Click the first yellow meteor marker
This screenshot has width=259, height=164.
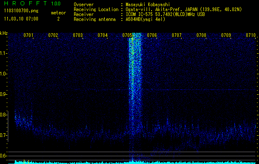pos(24,162)
